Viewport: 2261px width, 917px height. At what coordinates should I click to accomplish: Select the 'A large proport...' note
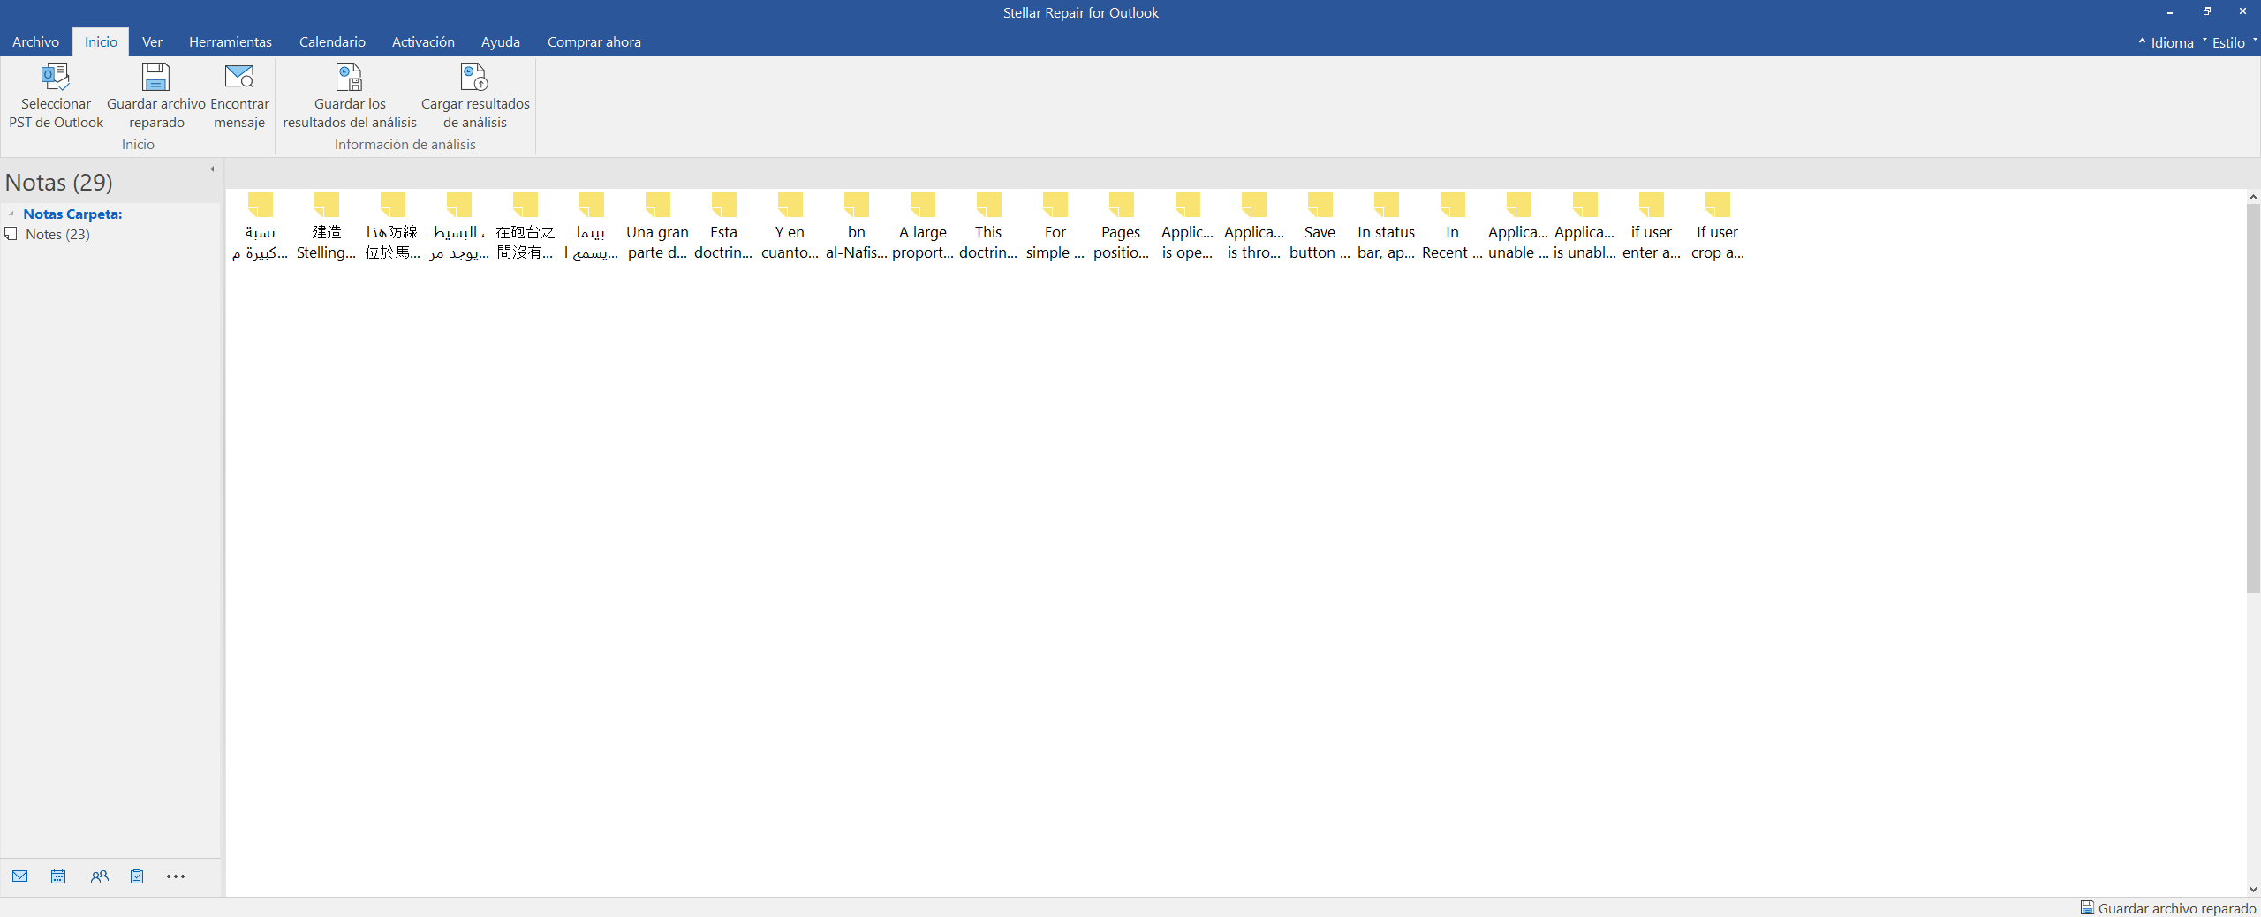922,227
